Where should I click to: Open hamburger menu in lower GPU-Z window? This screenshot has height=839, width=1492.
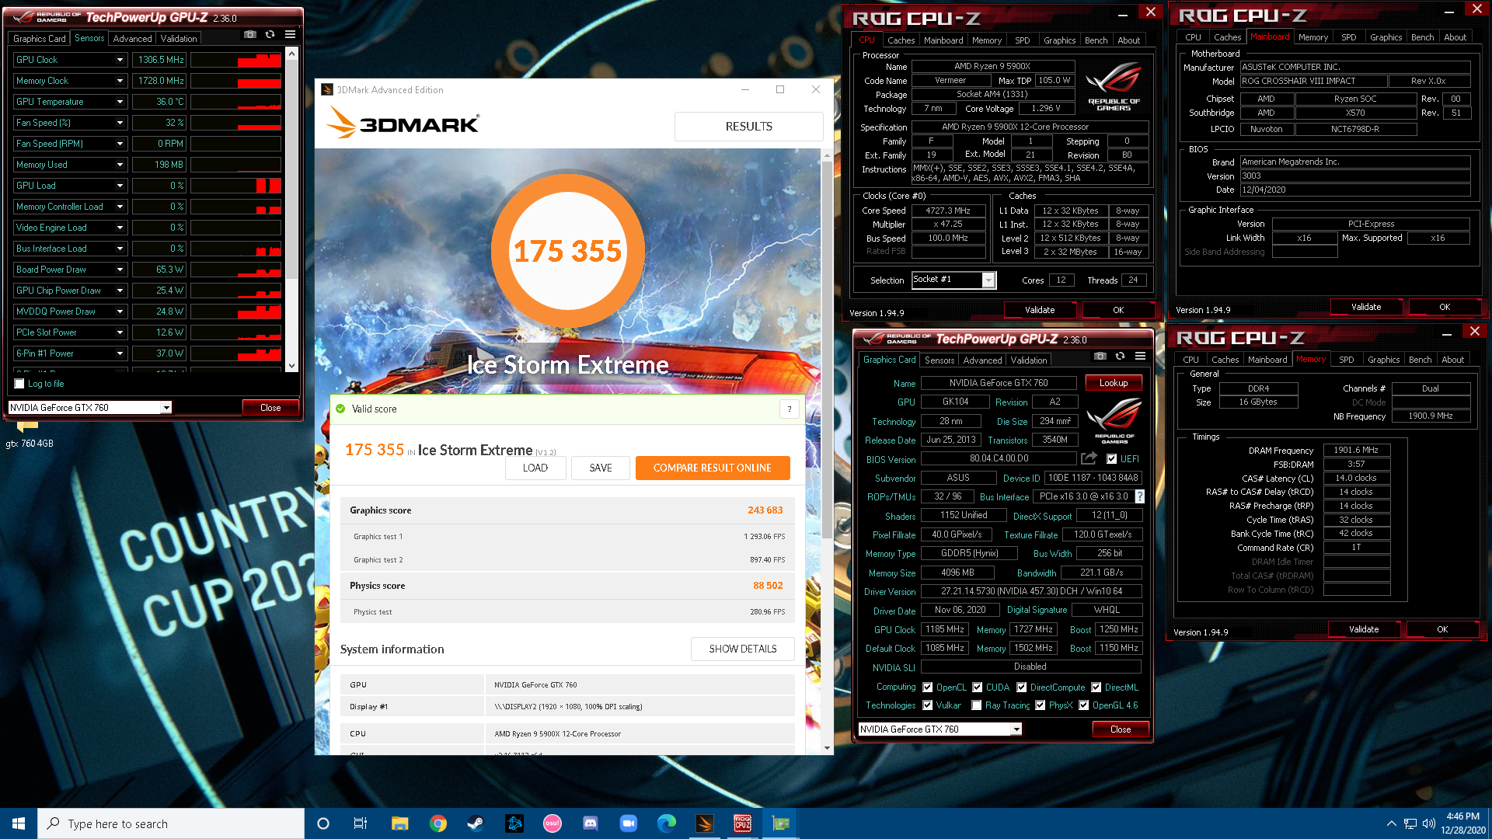point(1140,357)
